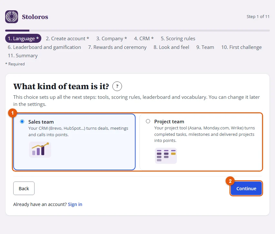The width and height of the screenshot is (275, 234).
Task: Go to step 5. Scoring rules
Action: (x=178, y=39)
